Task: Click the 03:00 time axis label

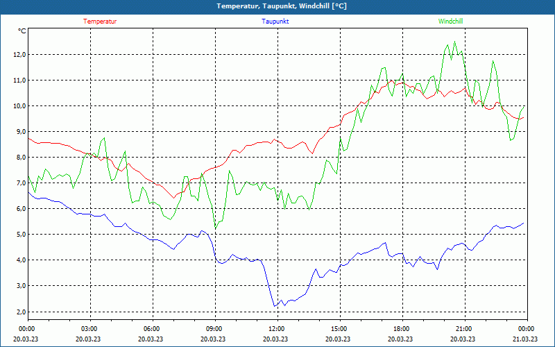Action: [x=88, y=328]
